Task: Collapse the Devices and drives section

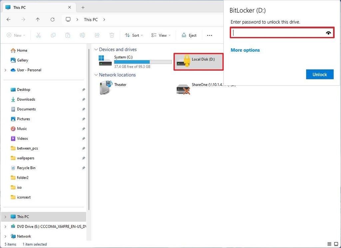Action: click(x=96, y=49)
